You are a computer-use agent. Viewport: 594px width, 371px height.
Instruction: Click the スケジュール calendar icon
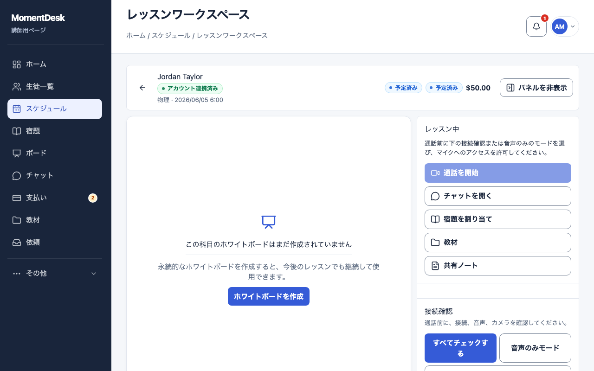point(17,109)
